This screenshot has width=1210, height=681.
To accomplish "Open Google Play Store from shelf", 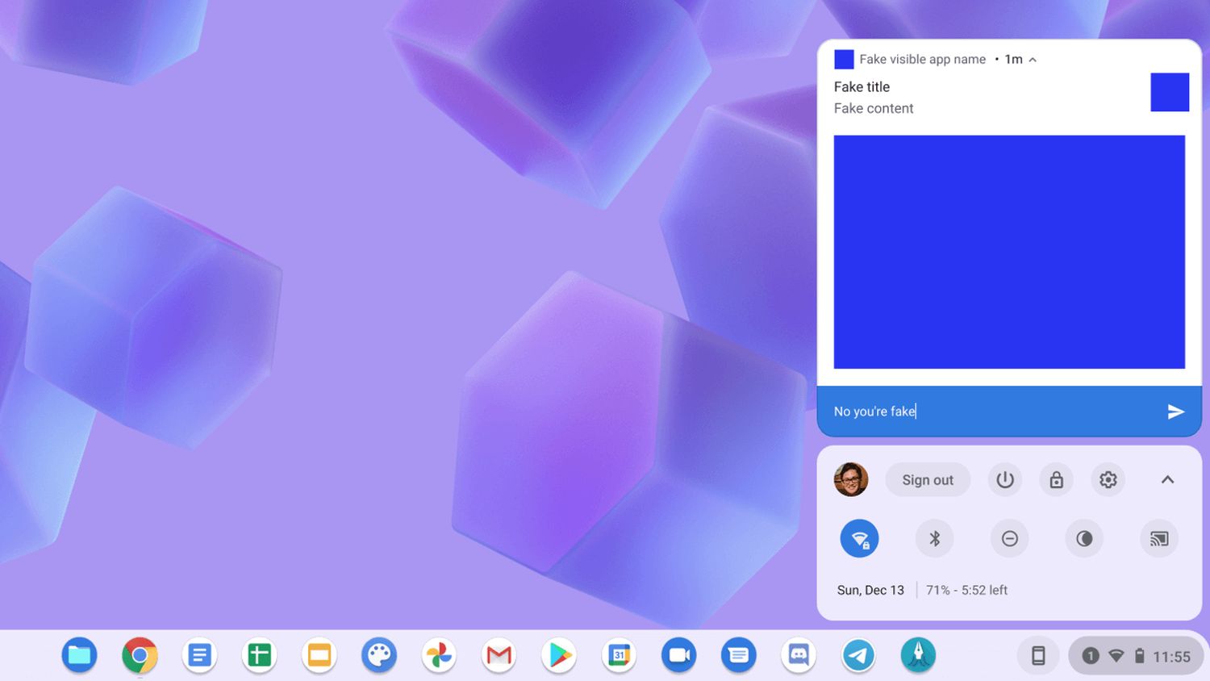I will pos(559,655).
